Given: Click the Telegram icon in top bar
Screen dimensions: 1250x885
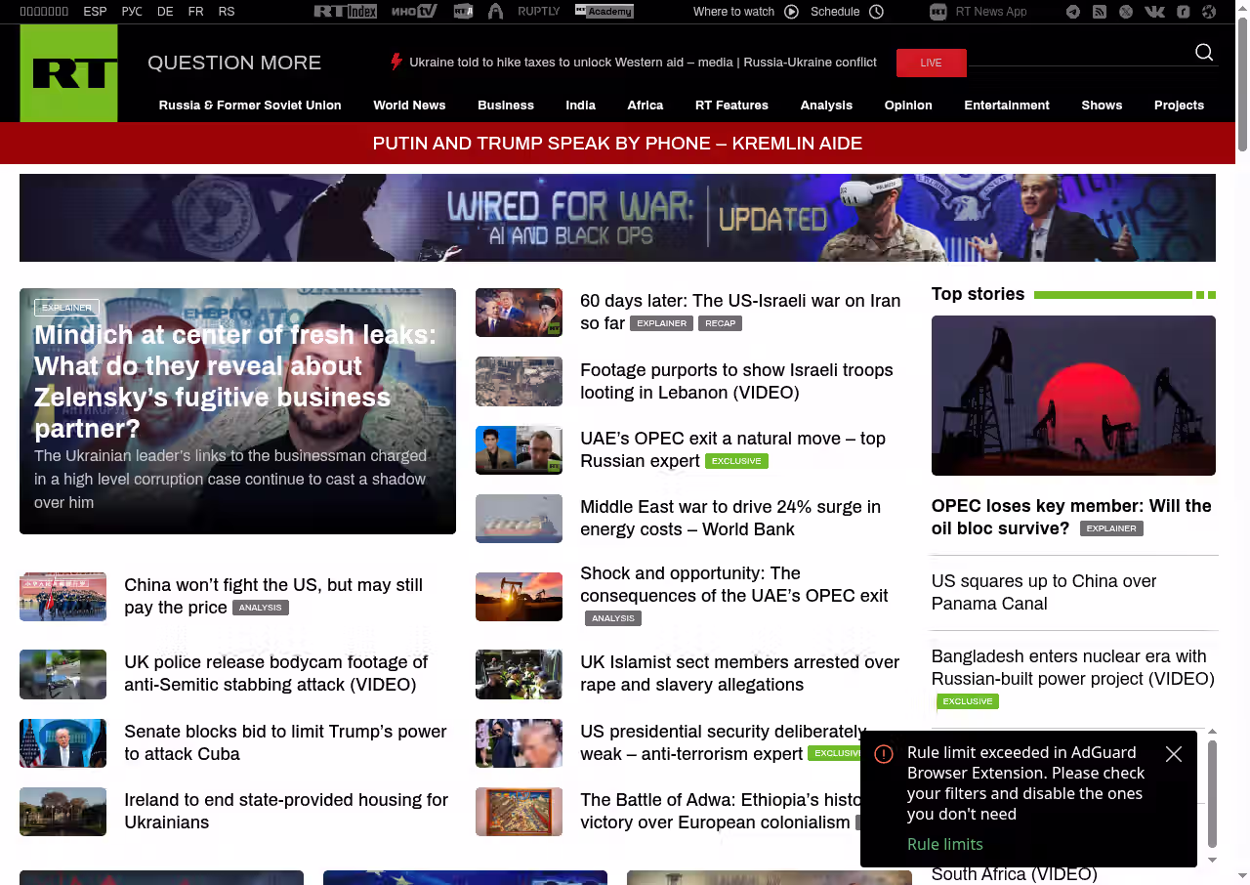Looking at the screenshot, I should 1073,12.
